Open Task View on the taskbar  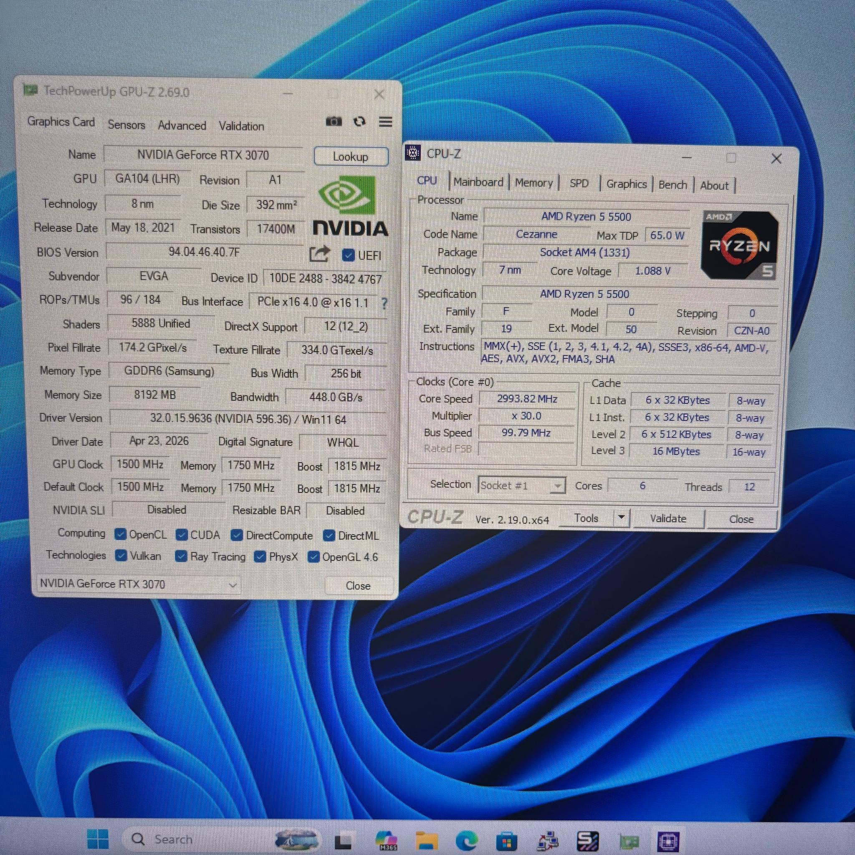coord(343,840)
